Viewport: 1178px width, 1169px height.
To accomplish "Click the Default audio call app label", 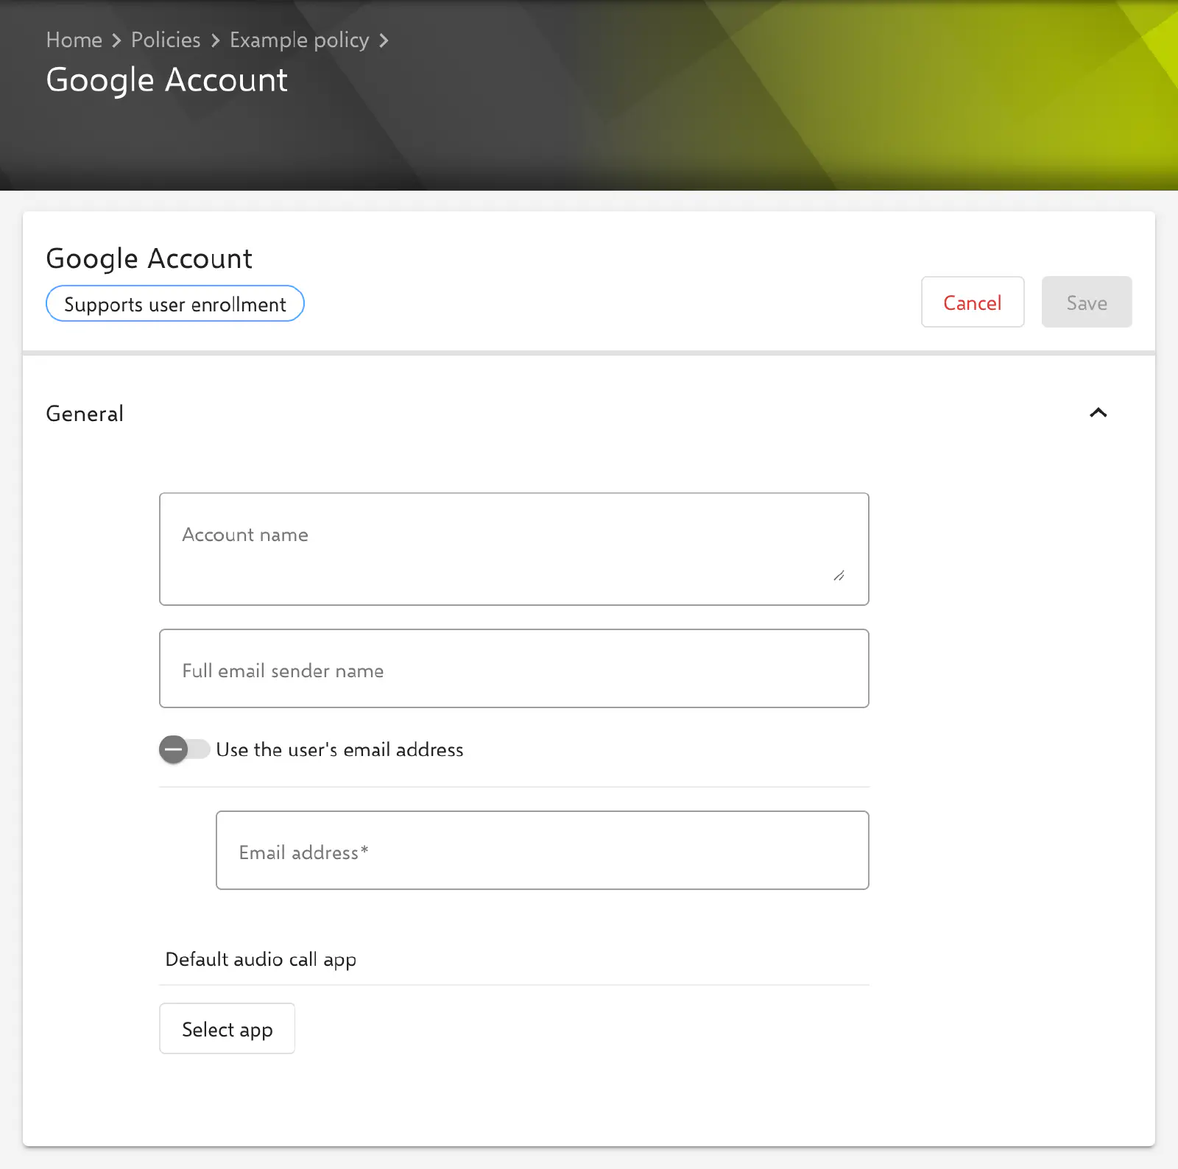I will pyautogui.click(x=261, y=959).
